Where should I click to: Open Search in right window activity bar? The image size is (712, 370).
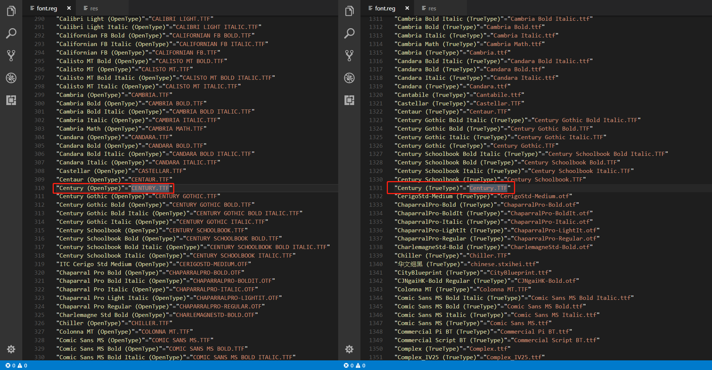coord(349,33)
